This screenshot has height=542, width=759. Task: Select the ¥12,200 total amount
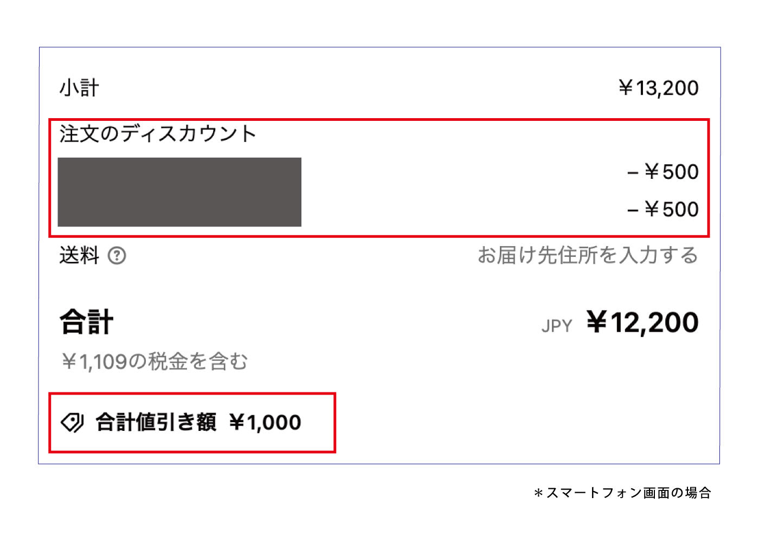pyautogui.click(x=642, y=322)
